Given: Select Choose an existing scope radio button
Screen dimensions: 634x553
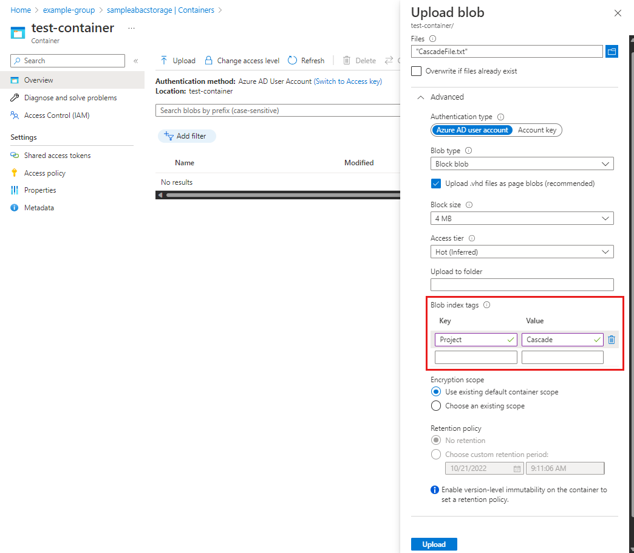Looking at the screenshot, I should tap(435, 405).
